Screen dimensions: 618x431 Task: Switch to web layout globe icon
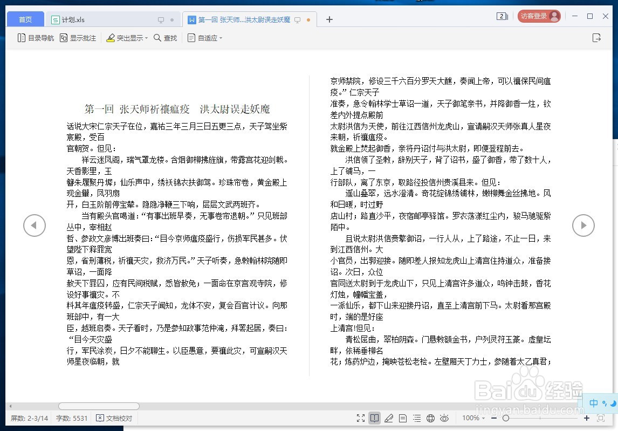point(430,419)
